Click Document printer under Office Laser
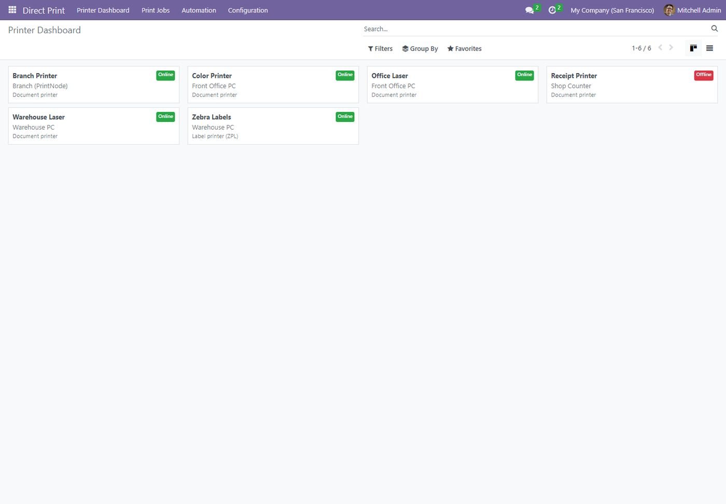This screenshot has height=504, width=726. click(x=394, y=95)
